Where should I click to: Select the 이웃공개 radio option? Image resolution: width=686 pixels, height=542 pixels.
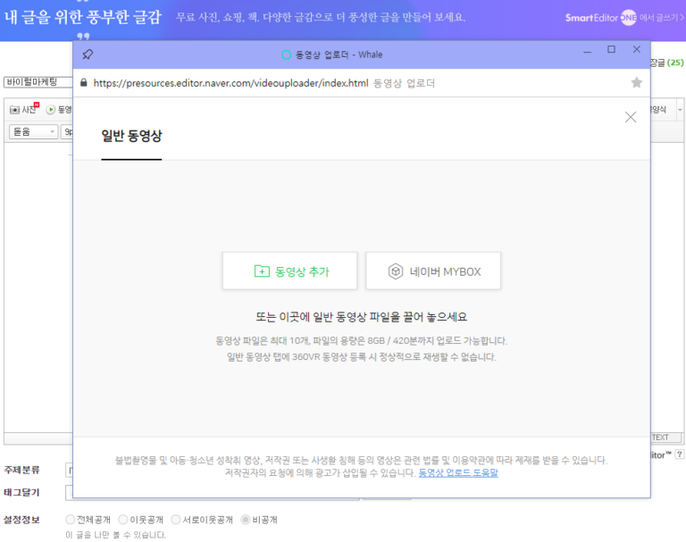(x=123, y=520)
